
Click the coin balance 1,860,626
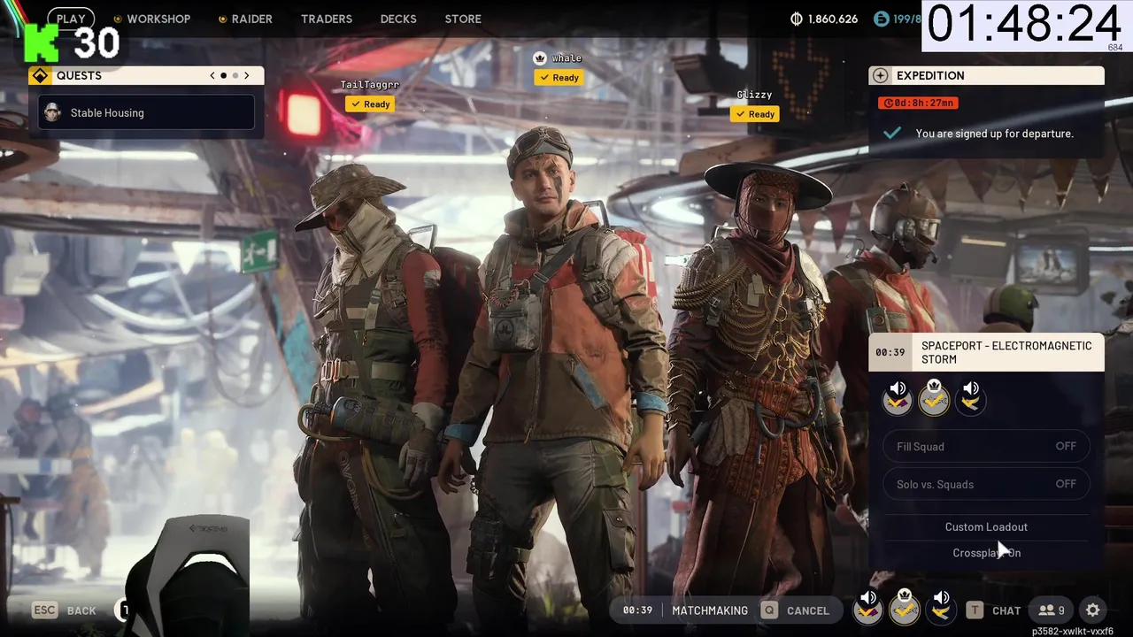pos(833,19)
